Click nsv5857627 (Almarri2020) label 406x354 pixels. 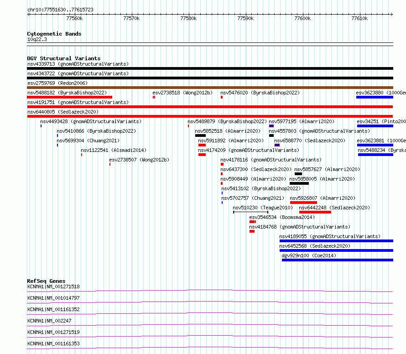click(327, 169)
